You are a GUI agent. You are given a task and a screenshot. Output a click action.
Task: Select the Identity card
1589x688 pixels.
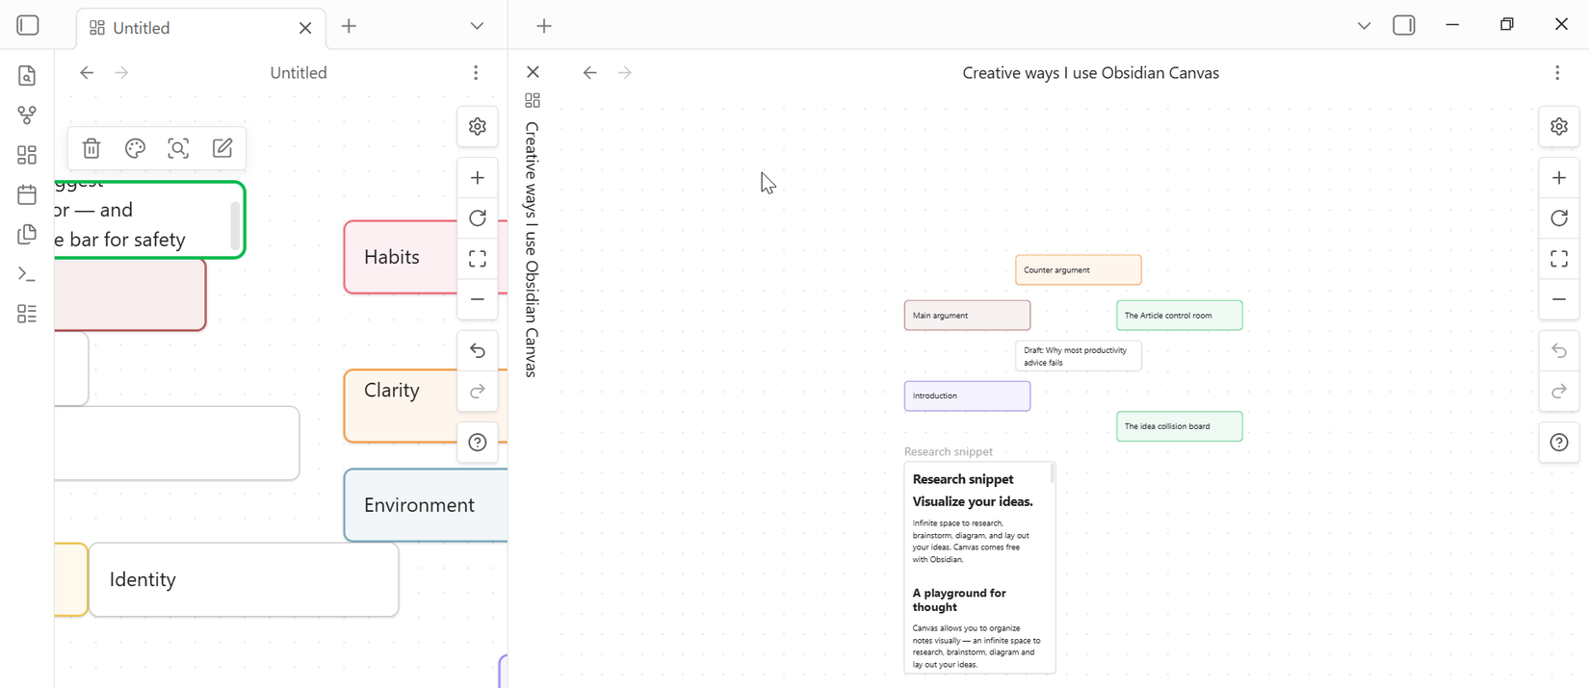pyautogui.click(x=244, y=579)
